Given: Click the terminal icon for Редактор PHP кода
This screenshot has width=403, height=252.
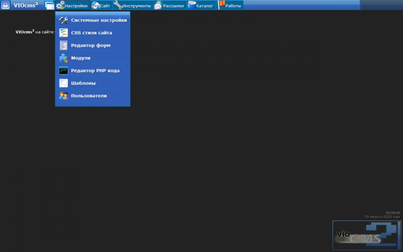Looking at the screenshot, I should [x=63, y=71].
